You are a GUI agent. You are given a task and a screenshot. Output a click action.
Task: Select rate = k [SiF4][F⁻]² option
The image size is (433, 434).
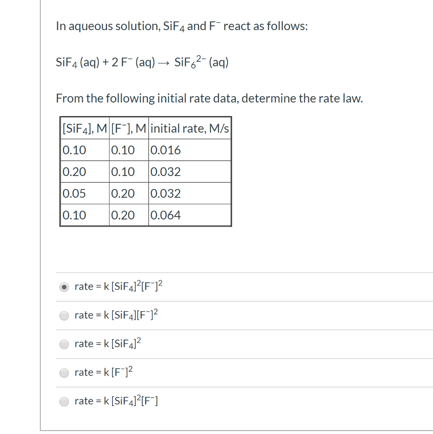[64, 315]
